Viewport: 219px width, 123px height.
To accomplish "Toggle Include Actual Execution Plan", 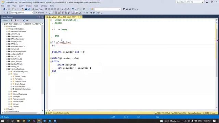I will click(63, 13).
